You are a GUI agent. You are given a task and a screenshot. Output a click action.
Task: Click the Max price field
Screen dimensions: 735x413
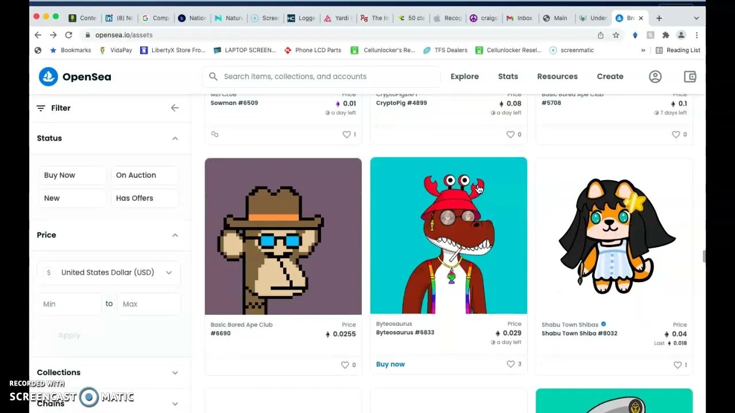click(149, 304)
